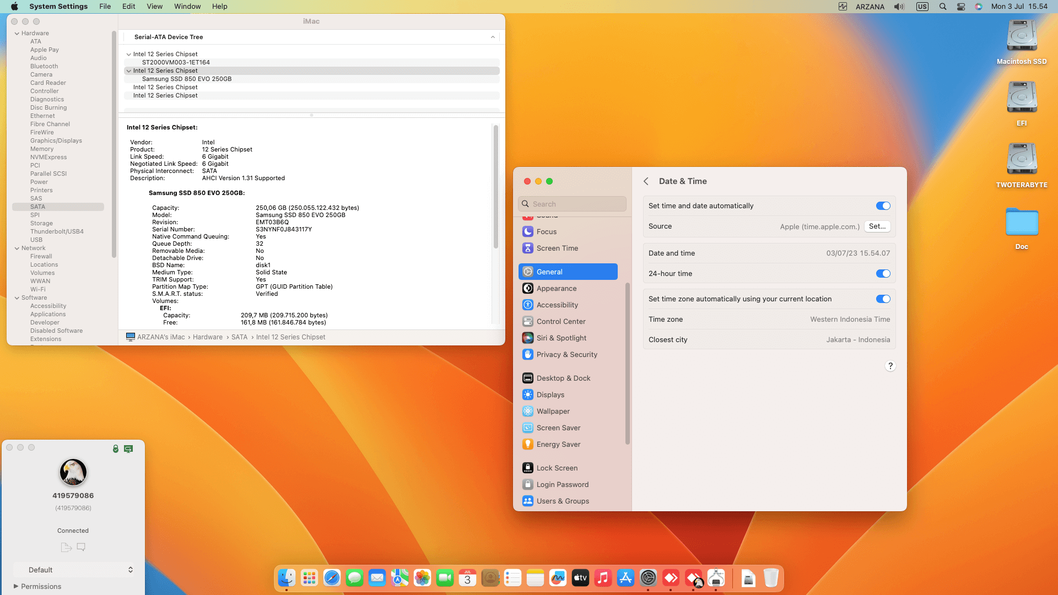Toggle the 24-hour time switch
Screen dimensions: 1058x595
click(883, 274)
